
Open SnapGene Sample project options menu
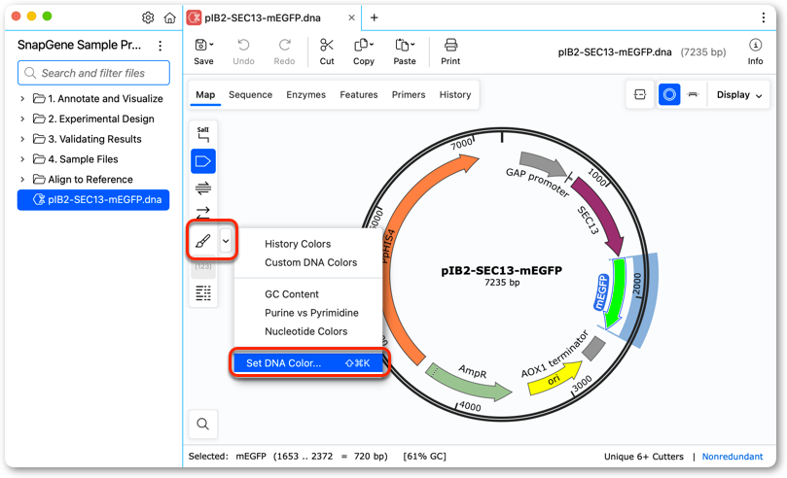pos(161,46)
